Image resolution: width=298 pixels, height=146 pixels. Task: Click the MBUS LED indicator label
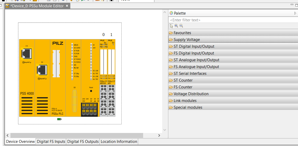click(x=76, y=45)
